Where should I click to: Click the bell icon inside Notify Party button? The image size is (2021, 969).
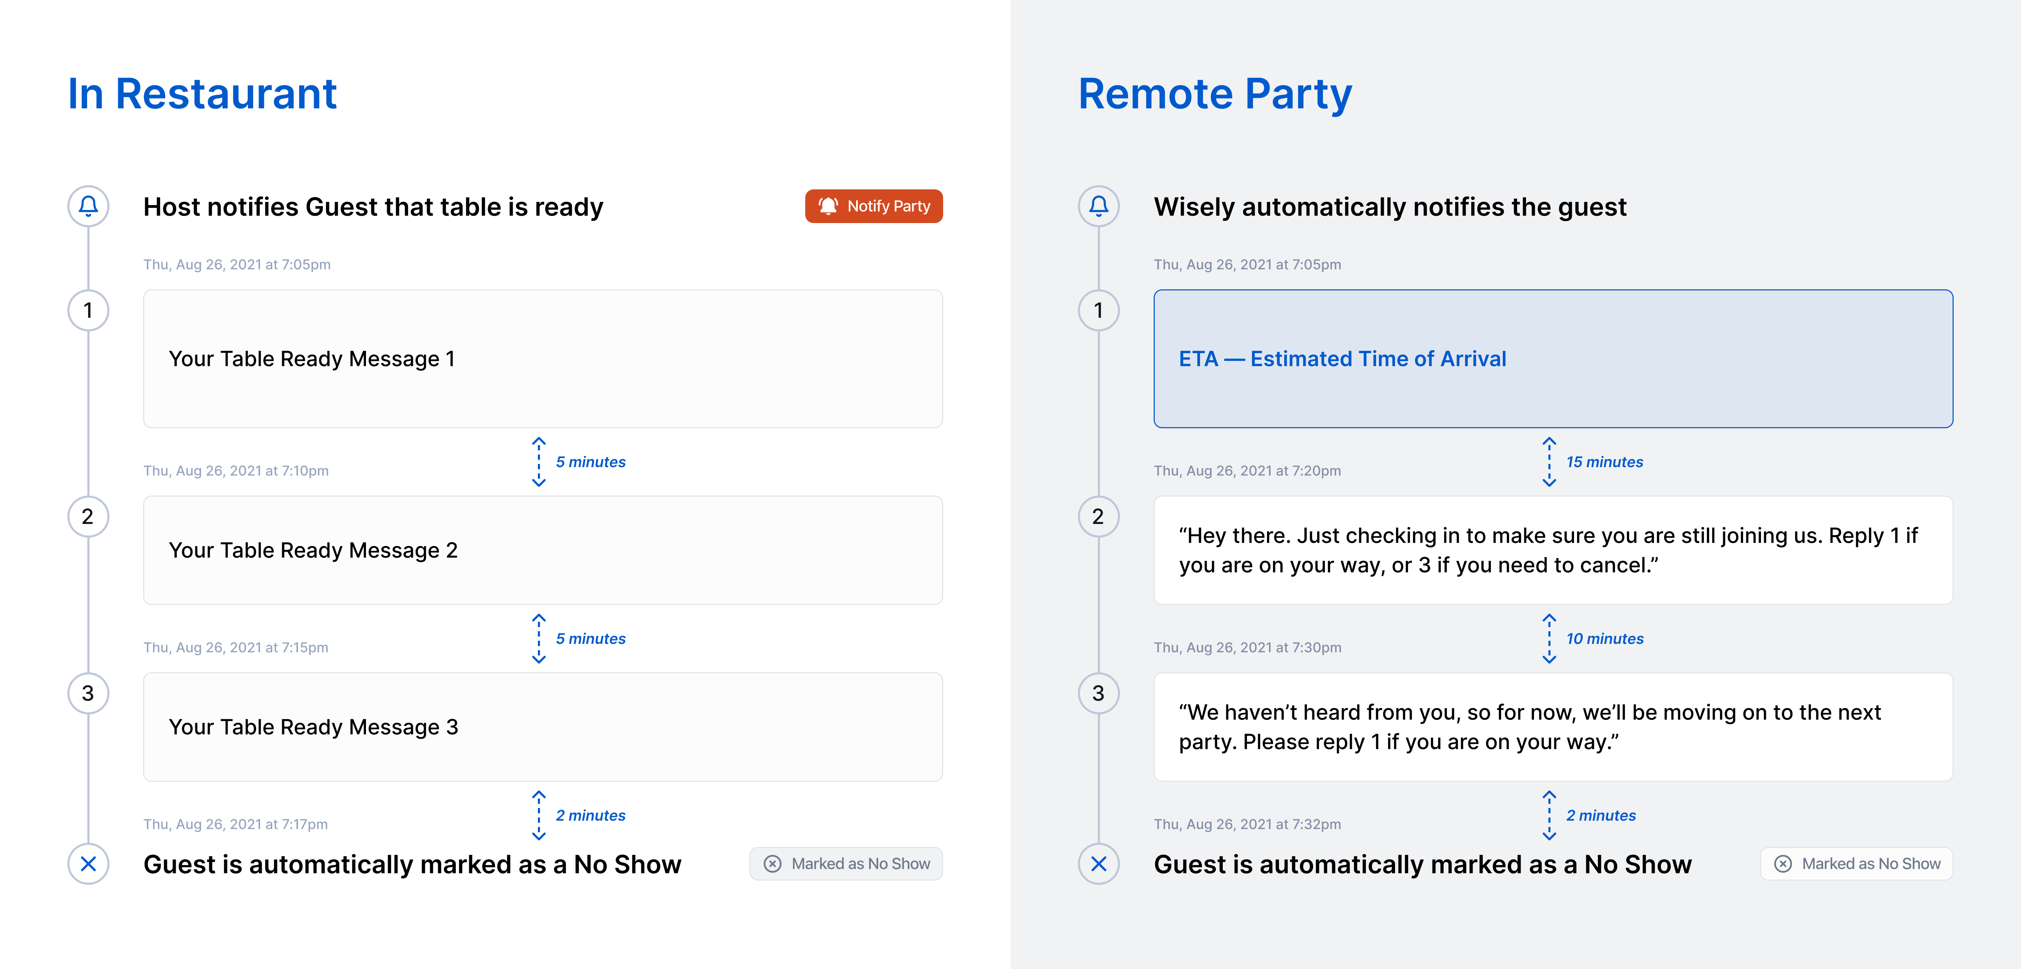[828, 206]
